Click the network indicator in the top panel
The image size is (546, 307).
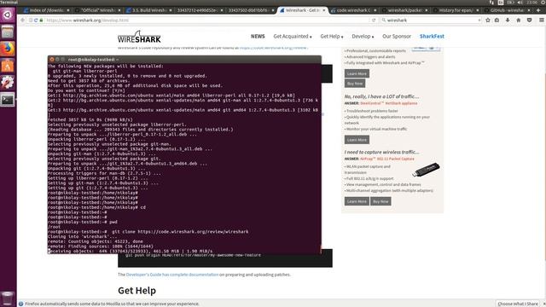[491, 2]
